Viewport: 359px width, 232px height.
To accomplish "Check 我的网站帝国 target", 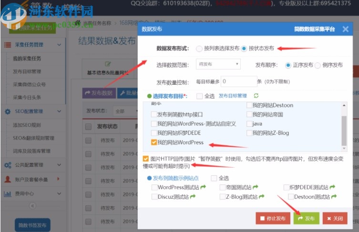I will [249, 114].
